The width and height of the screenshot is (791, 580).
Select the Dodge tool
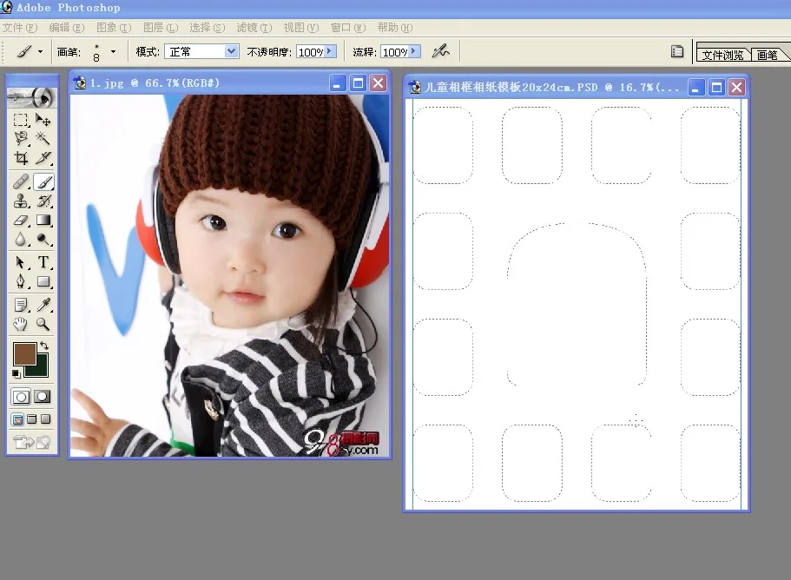43,239
